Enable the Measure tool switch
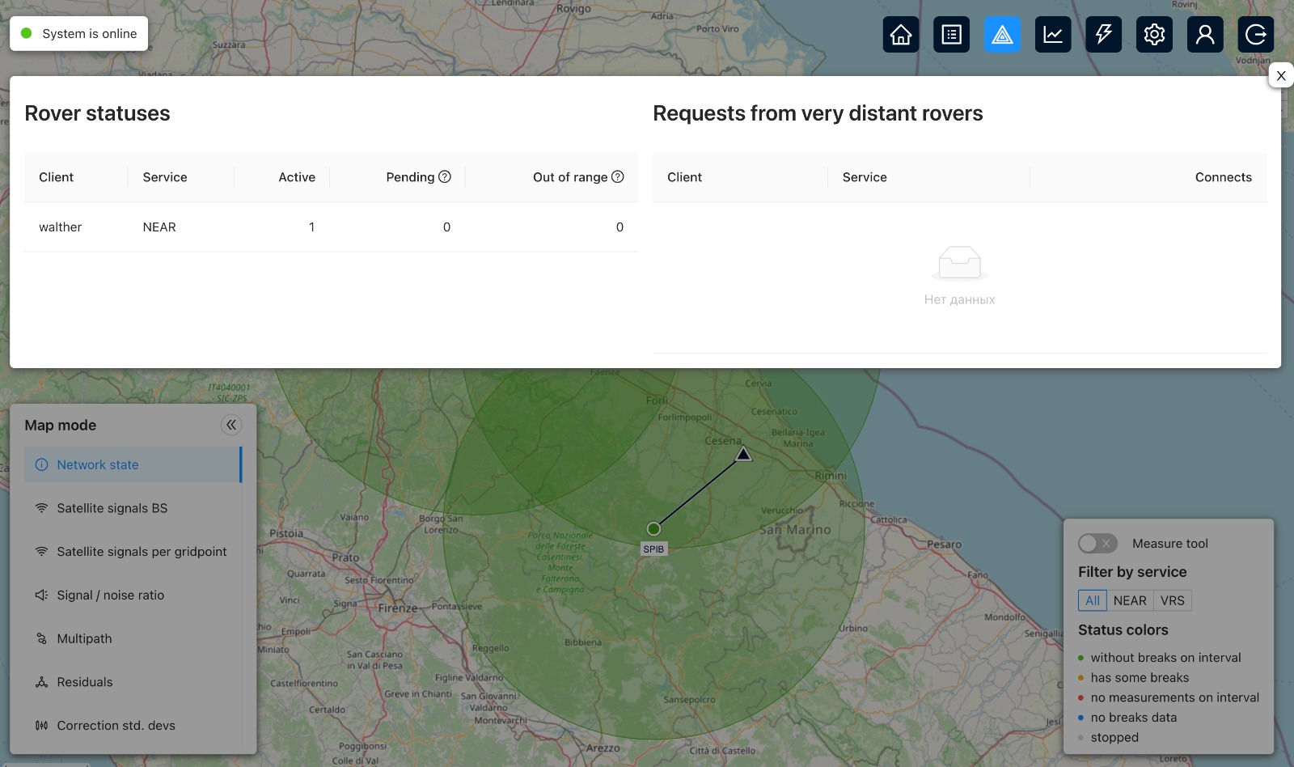 1097,544
